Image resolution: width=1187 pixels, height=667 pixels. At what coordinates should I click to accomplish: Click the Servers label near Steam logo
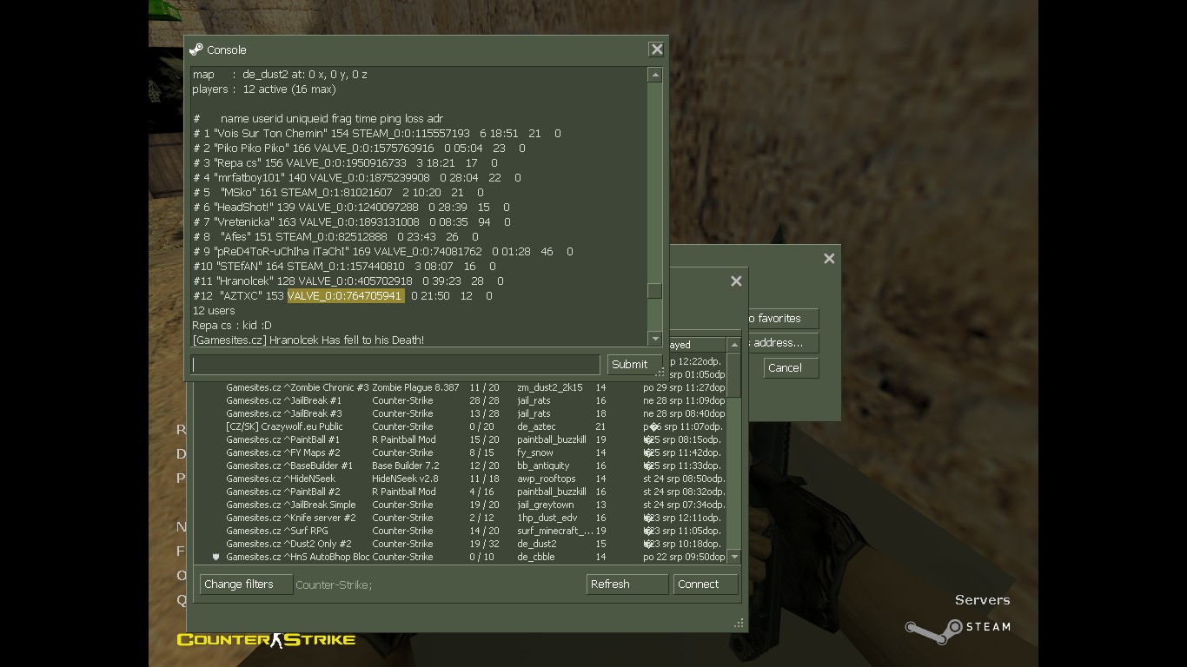click(x=982, y=600)
